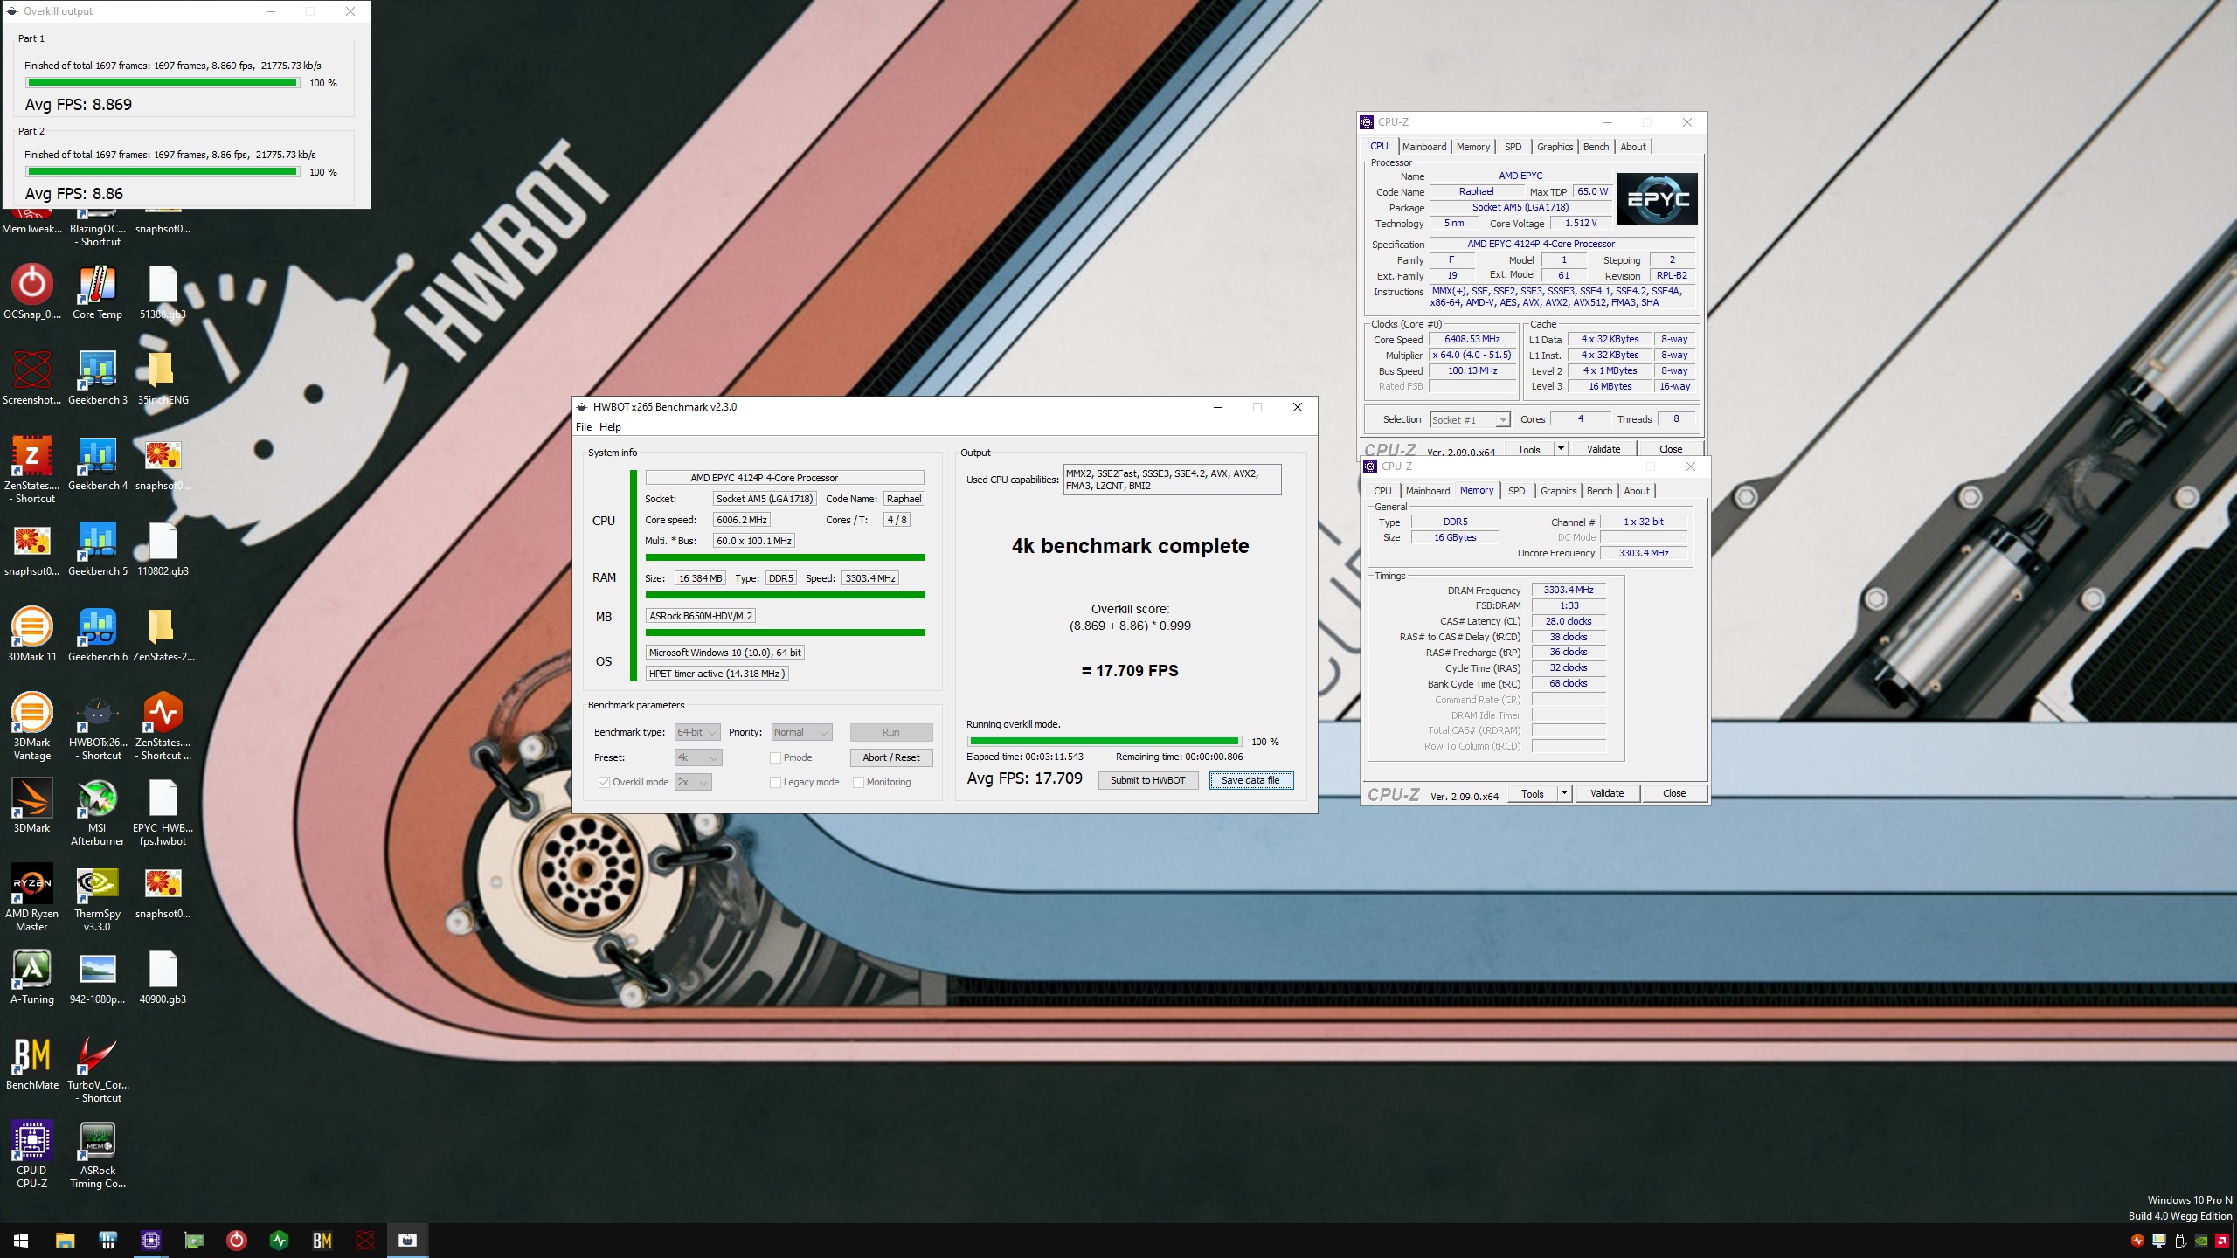
Task: Open the MSI Afterburner desktop icon
Action: (97, 812)
